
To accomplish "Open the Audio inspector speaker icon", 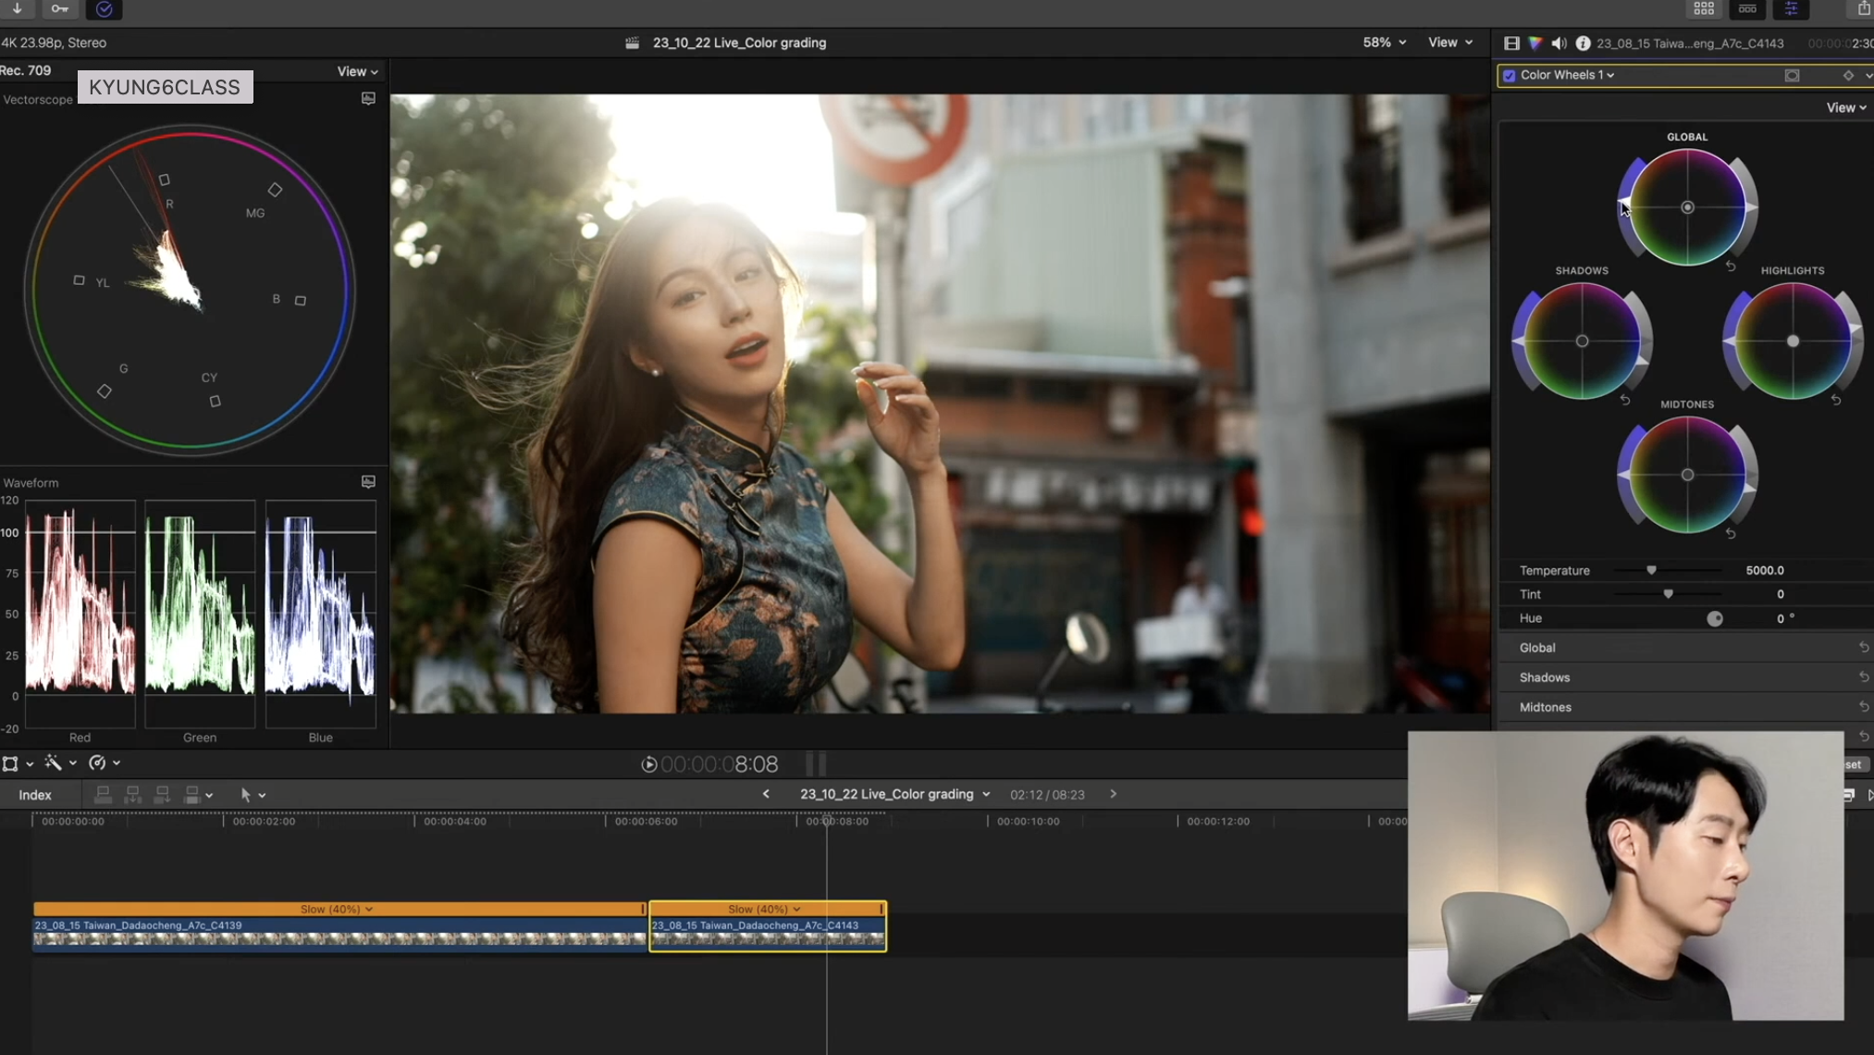I will pyautogui.click(x=1559, y=43).
